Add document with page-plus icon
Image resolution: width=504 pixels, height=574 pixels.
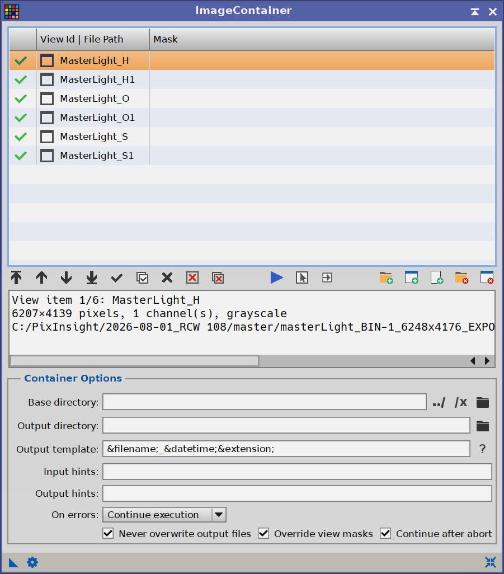pyautogui.click(x=437, y=277)
